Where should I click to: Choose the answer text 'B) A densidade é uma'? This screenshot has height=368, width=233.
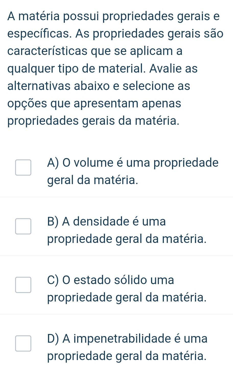coord(106,221)
